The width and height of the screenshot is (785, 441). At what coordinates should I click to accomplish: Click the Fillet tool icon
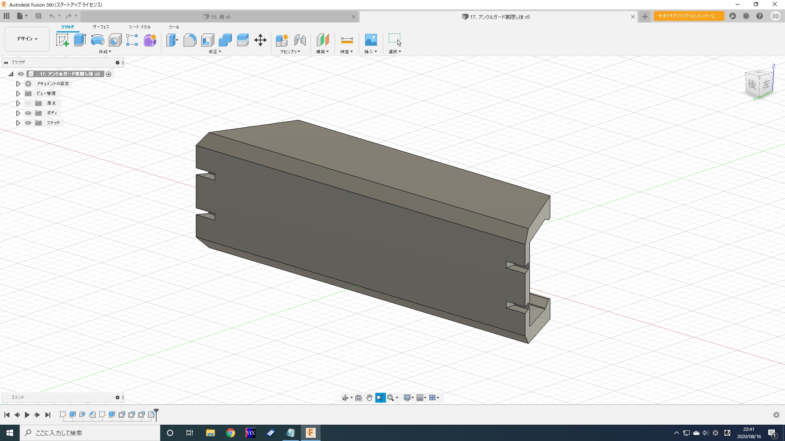[190, 40]
